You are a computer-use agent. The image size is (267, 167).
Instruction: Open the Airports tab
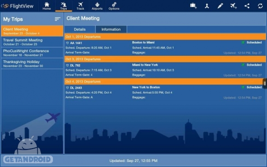point(97,6)
